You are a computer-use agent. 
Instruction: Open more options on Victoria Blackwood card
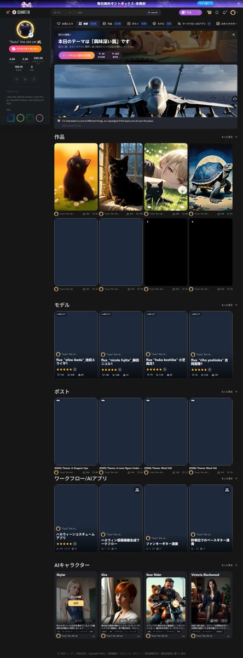228,636
